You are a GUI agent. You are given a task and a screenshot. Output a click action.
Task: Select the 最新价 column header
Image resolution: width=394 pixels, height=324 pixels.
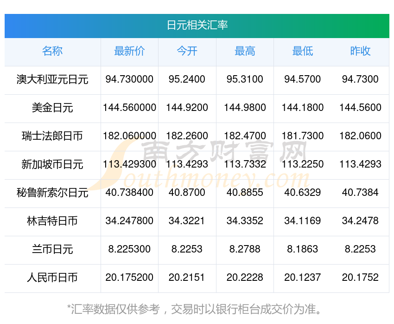[129, 52]
